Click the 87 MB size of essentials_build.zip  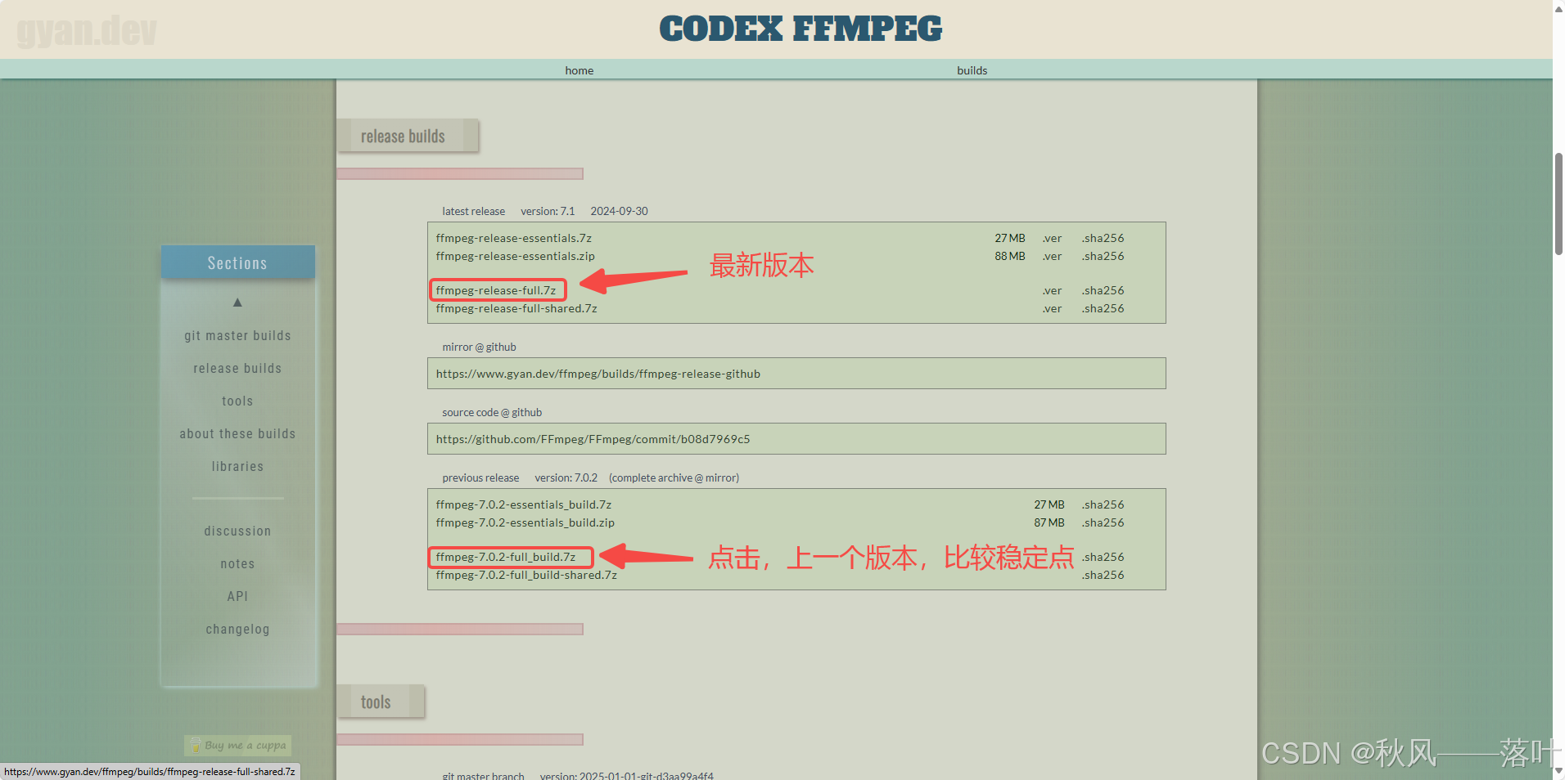(x=1049, y=522)
